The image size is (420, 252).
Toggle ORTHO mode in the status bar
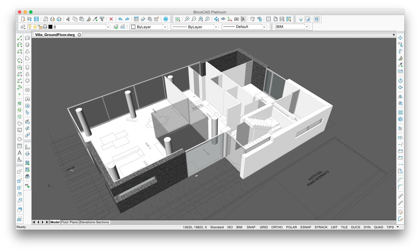click(x=277, y=227)
